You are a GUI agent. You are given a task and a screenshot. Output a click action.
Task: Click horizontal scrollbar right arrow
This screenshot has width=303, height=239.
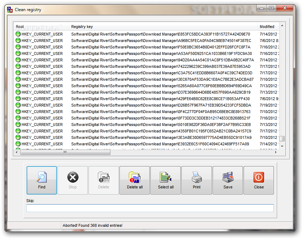pos(276,152)
